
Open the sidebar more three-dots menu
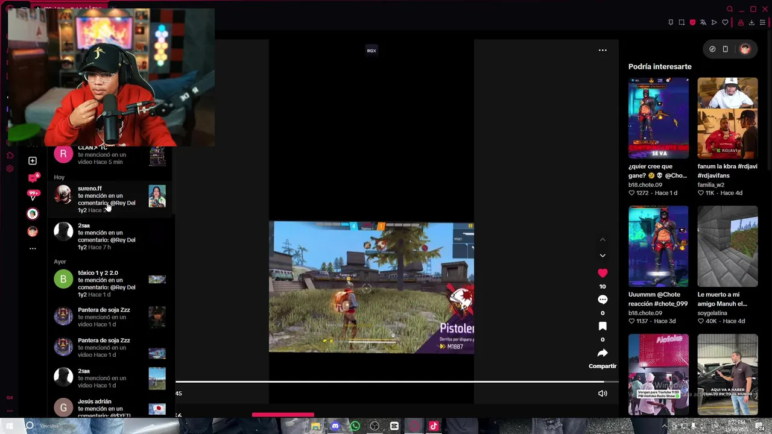(33, 248)
